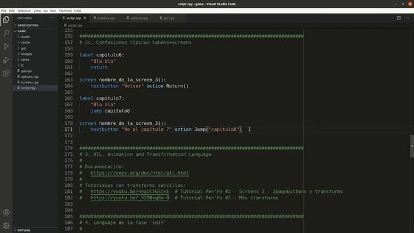Follow the renpy.org atl.html link
Screen dimensions: 414x233
[x=140, y=173]
